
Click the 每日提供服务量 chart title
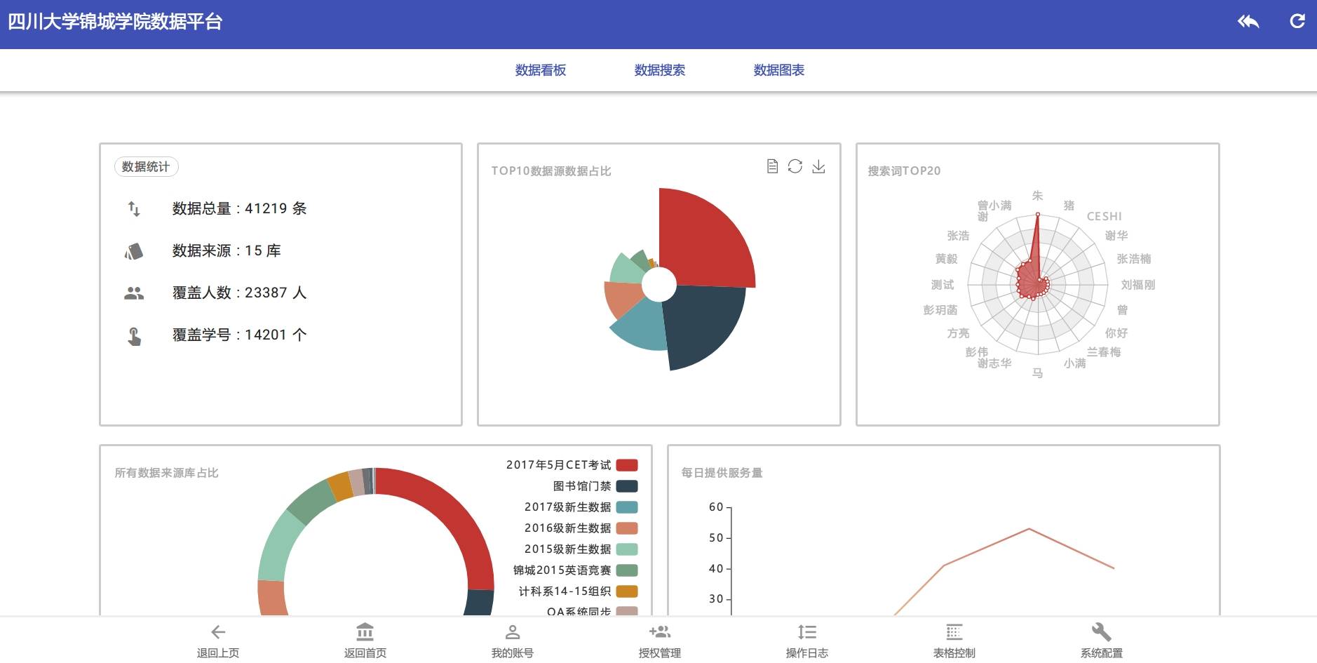[722, 473]
